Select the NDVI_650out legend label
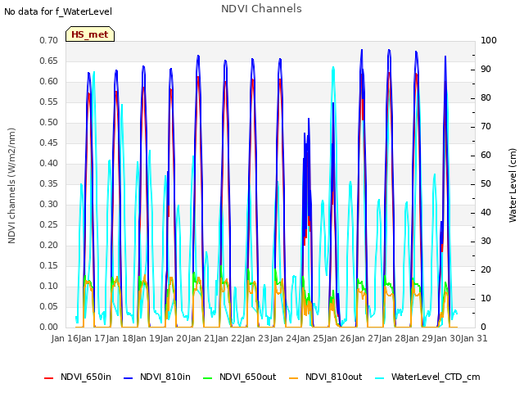This screenshot has height=393, width=524. point(247,377)
